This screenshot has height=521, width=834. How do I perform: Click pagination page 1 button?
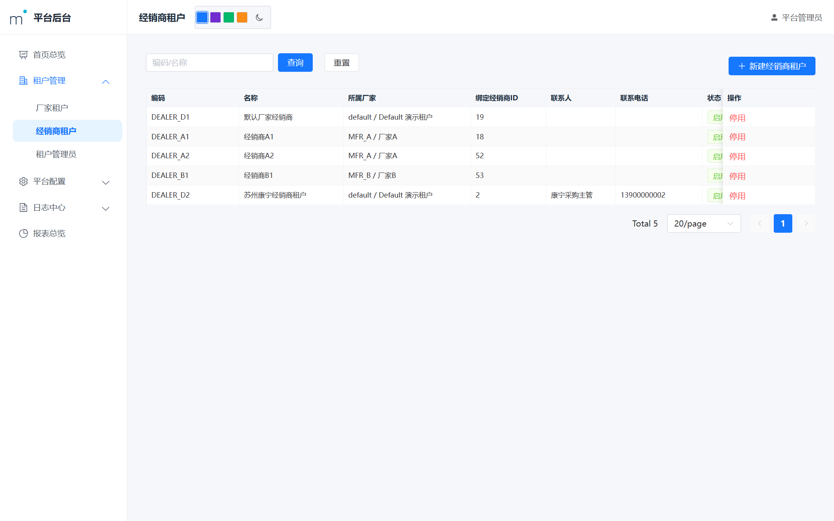(x=783, y=223)
